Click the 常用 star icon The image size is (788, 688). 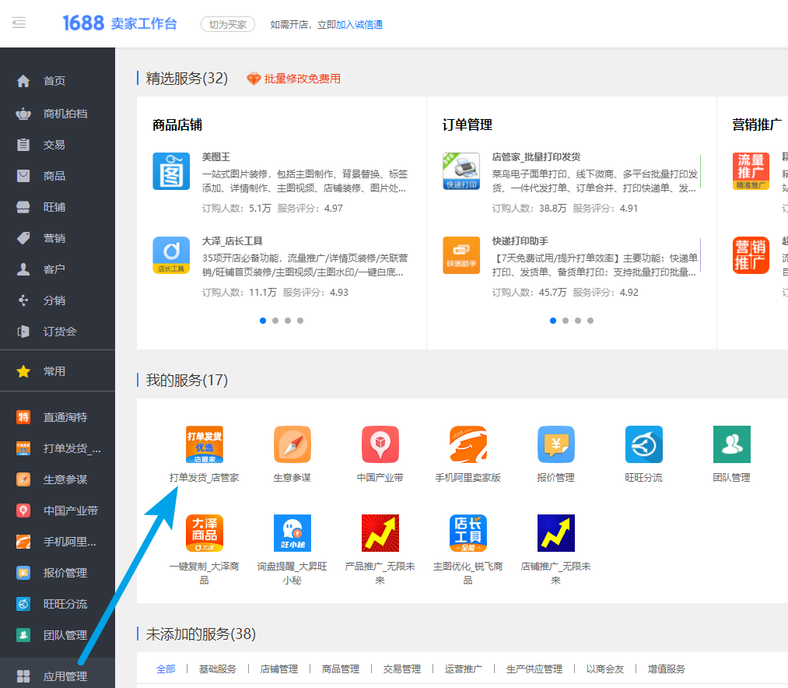23,371
